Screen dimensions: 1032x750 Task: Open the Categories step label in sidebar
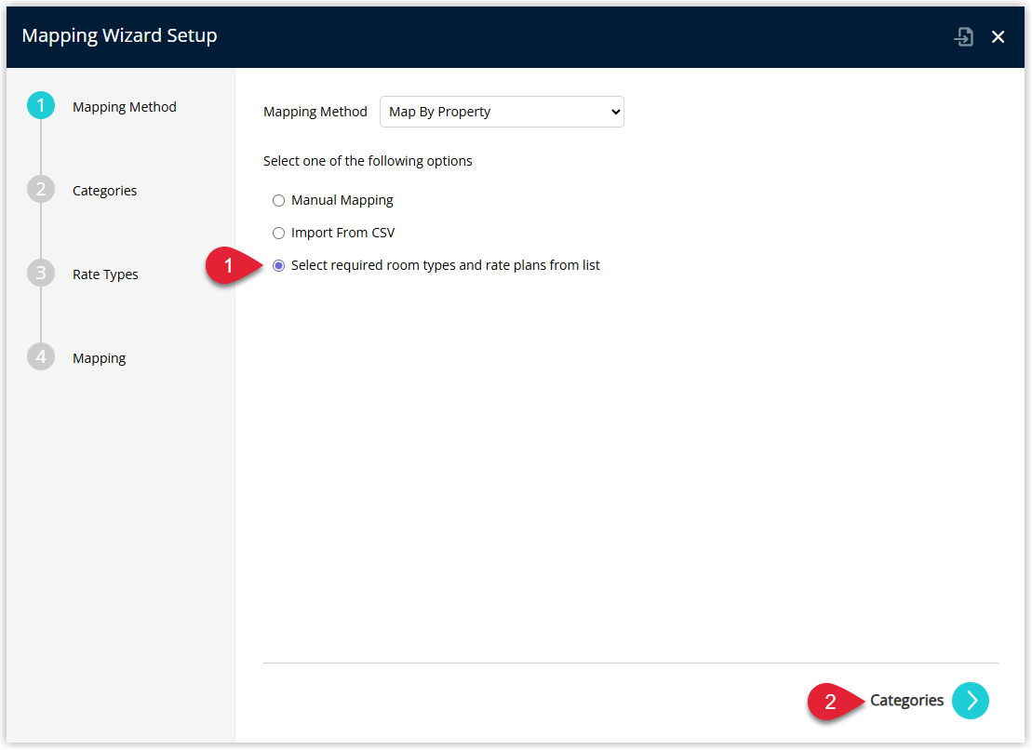pos(104,191)
